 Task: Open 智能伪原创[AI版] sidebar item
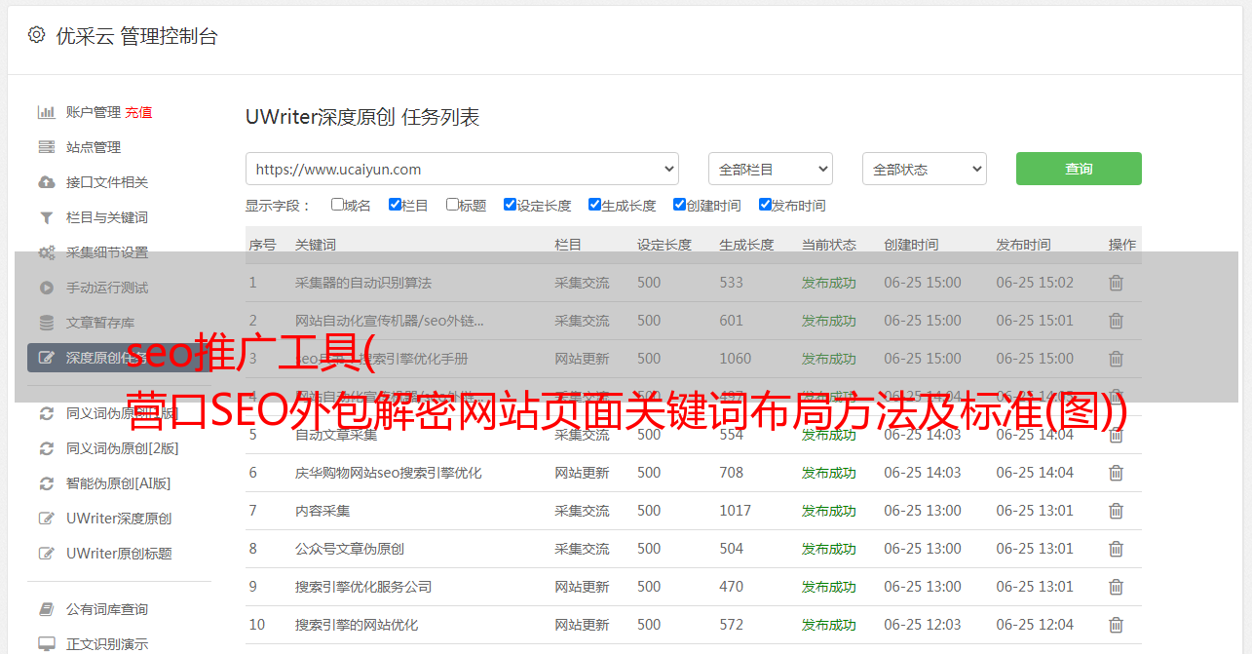point(118,483)
